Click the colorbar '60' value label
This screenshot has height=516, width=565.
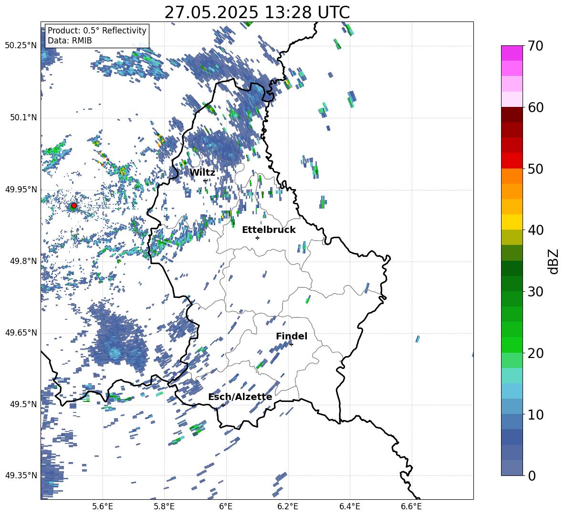point(535,107)
